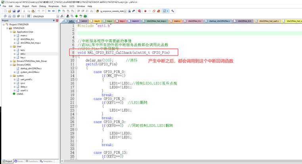Collapse the User folder in project tree
This screenshot has height=164, width=302.
pos(11,46)
